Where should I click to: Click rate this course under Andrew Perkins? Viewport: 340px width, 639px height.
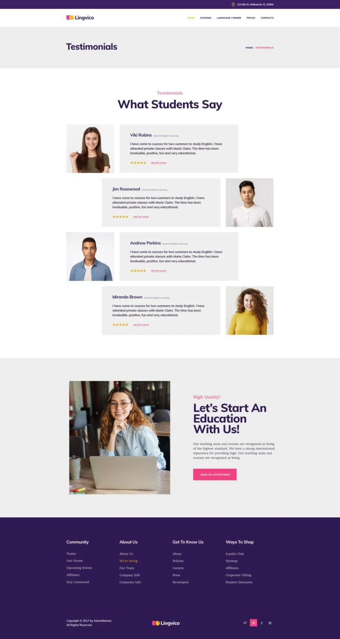159,271
